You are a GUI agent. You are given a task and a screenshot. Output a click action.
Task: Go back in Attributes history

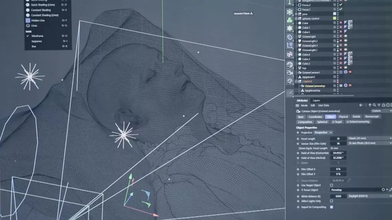361,105
